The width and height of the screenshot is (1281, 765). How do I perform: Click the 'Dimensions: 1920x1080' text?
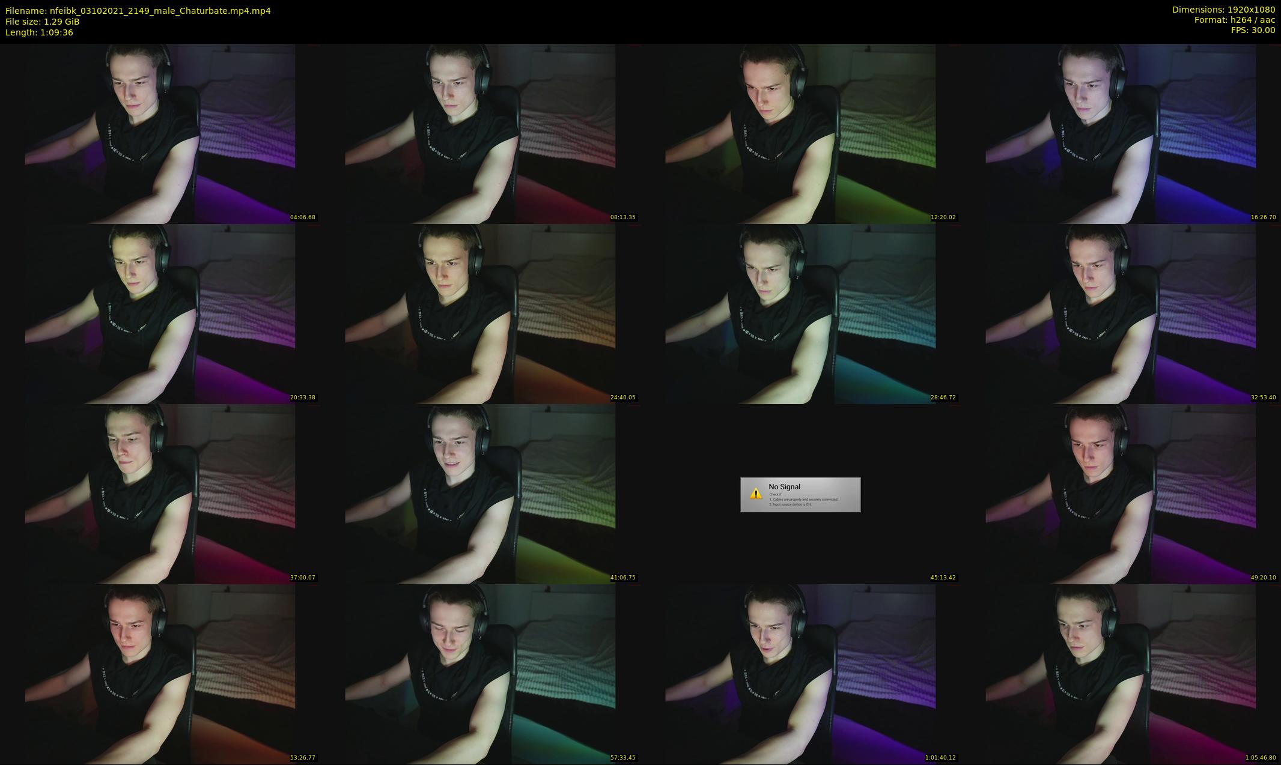coord(1223,10)
